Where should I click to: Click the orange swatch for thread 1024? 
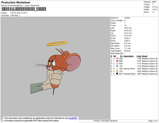point(117,71)
